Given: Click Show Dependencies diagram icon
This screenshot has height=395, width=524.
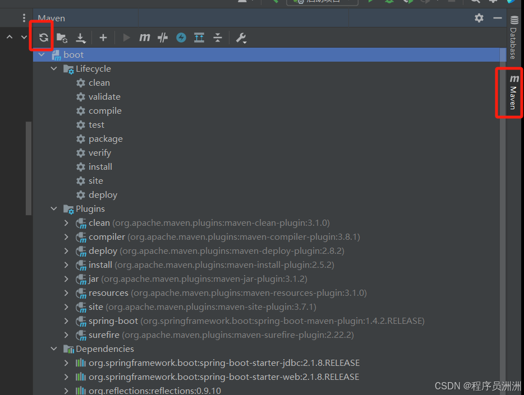Looking at the screenshot, I should coord(199,38).
